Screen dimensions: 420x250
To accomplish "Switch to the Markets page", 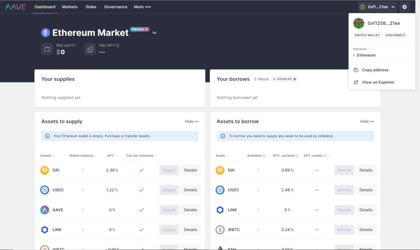I will point(70,6).
